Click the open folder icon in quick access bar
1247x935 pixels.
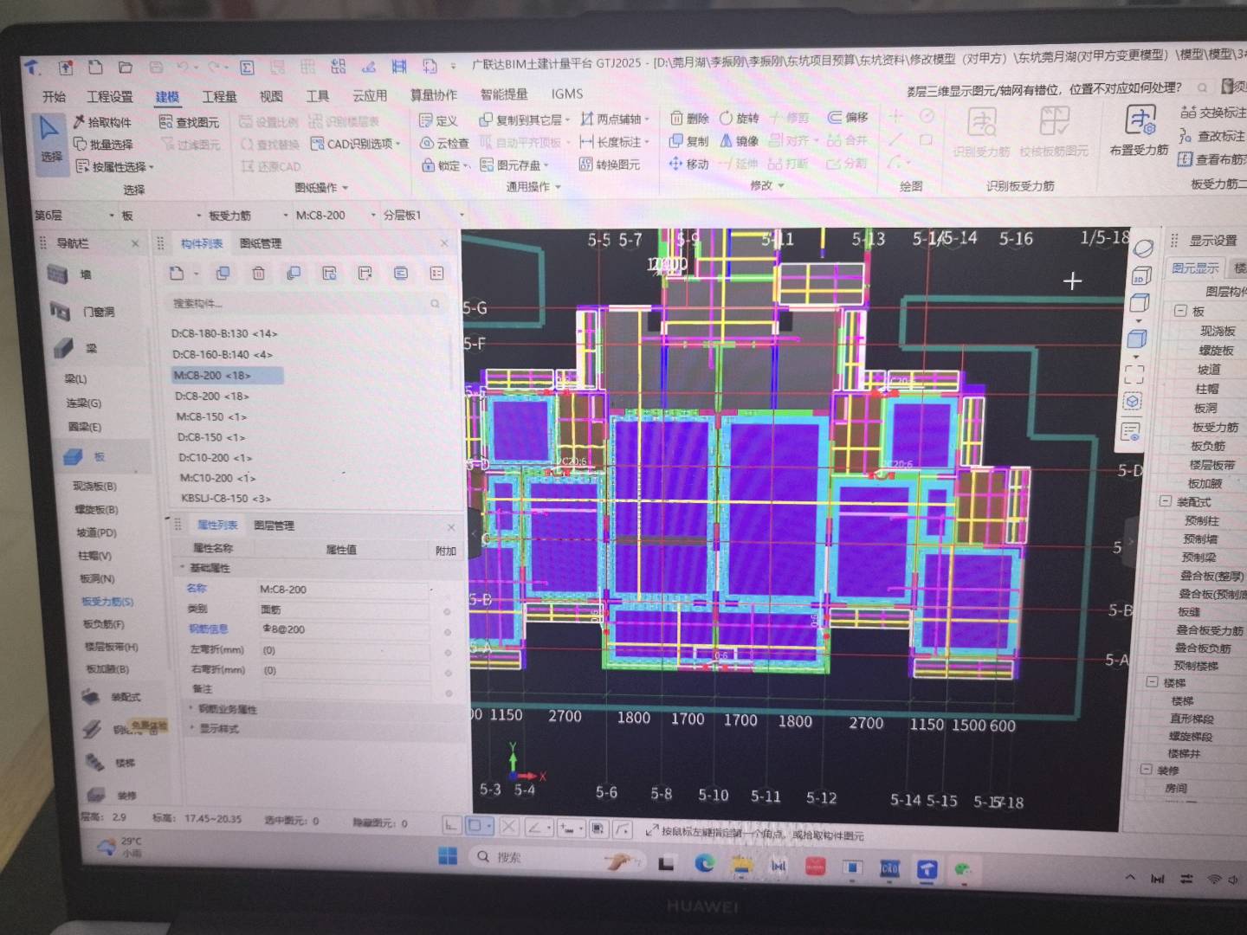pyautogui.click(x=126, y=68)
